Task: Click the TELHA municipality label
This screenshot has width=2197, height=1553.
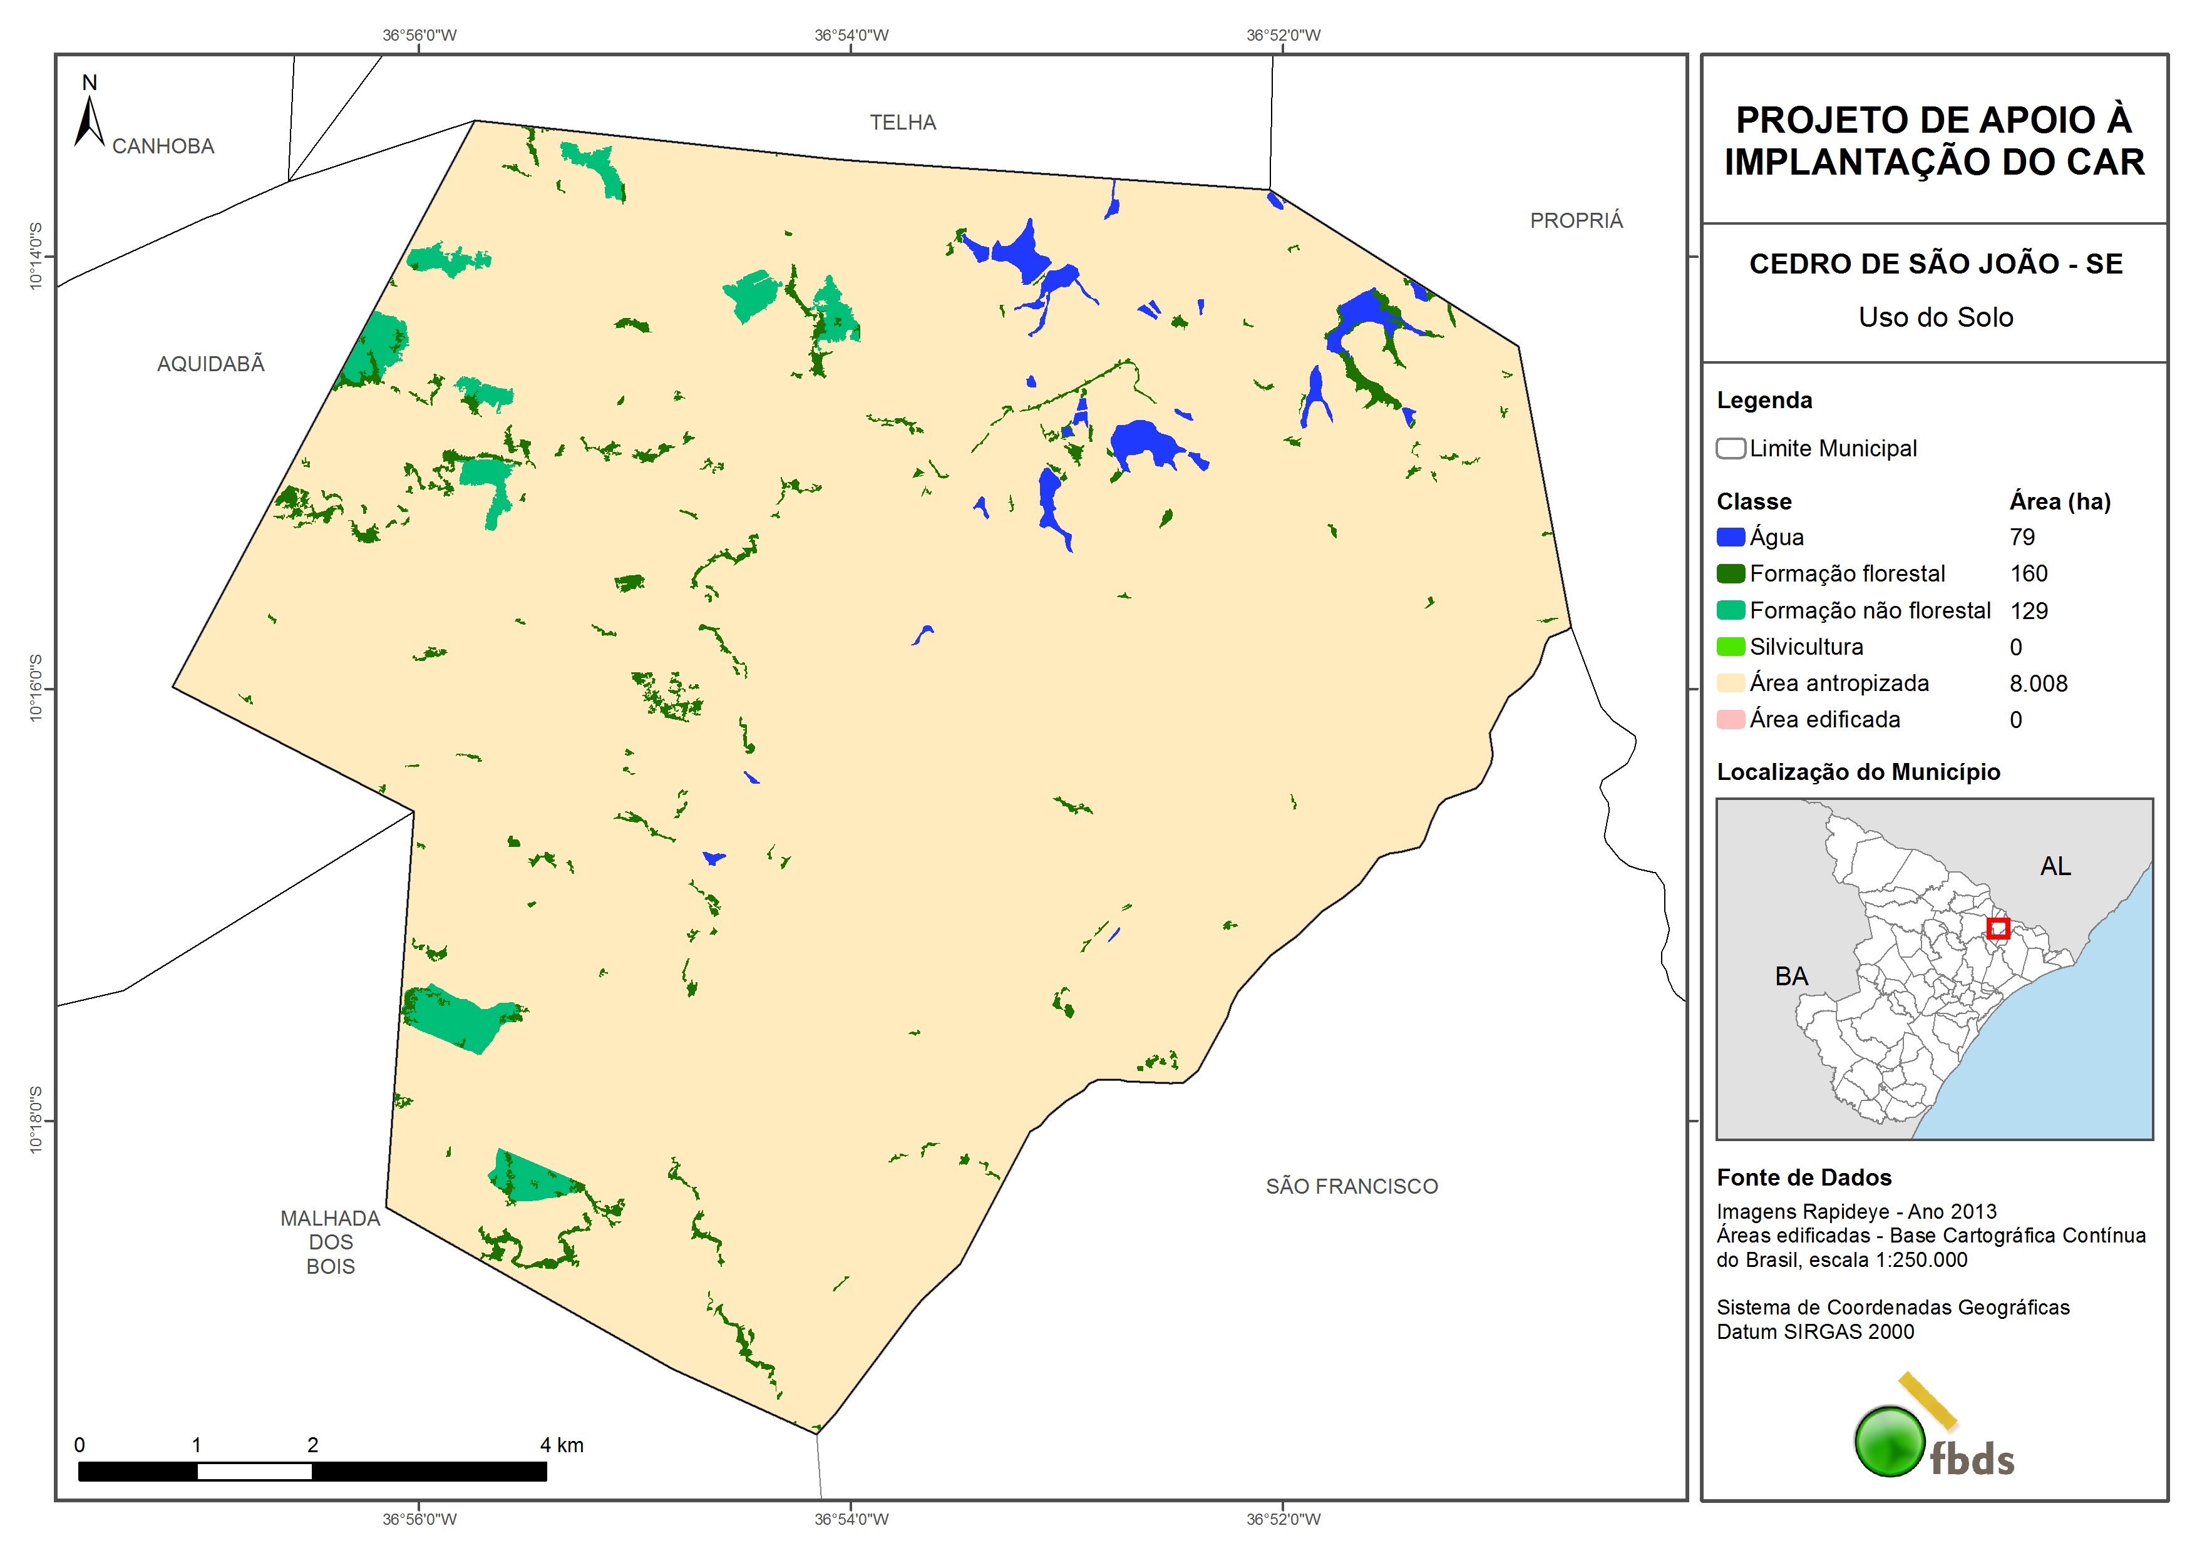Action: point(902,123)
